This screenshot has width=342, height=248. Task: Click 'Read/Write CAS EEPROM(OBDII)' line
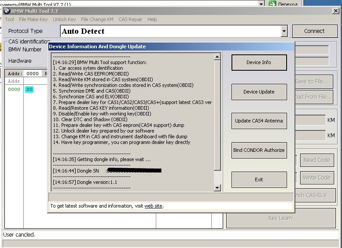click(x=91, y=74)
